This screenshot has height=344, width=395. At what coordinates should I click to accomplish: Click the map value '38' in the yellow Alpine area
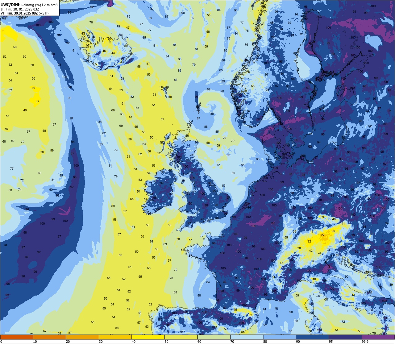(x=299, y=248)
